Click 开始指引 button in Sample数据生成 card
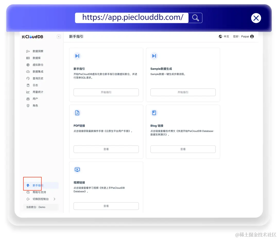278x239 pixels. (x=183, y=92)
